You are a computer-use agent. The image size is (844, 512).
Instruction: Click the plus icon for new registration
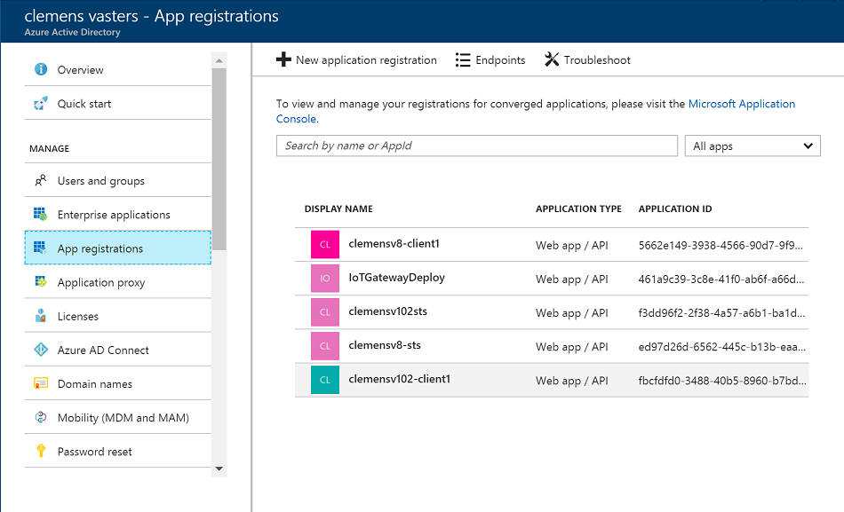click(x=283, y=59)
